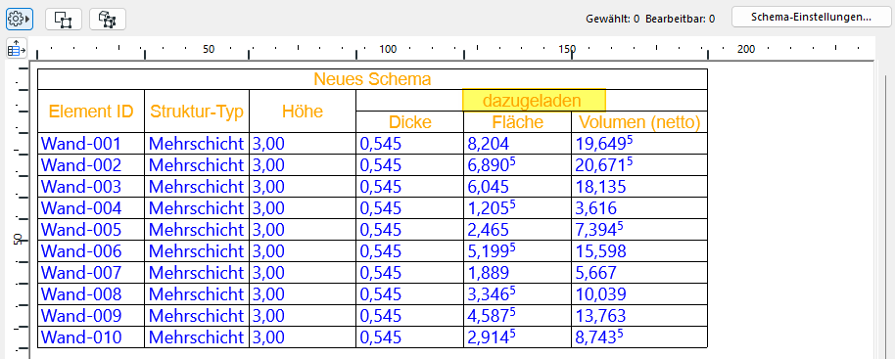This screenshot has height=359, width=895.
Task: Click volume value 18,135
Action: 639,187
